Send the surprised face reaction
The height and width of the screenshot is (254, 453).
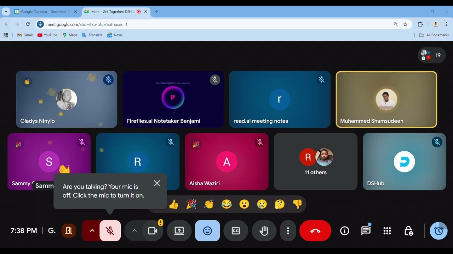pos(244,204)
